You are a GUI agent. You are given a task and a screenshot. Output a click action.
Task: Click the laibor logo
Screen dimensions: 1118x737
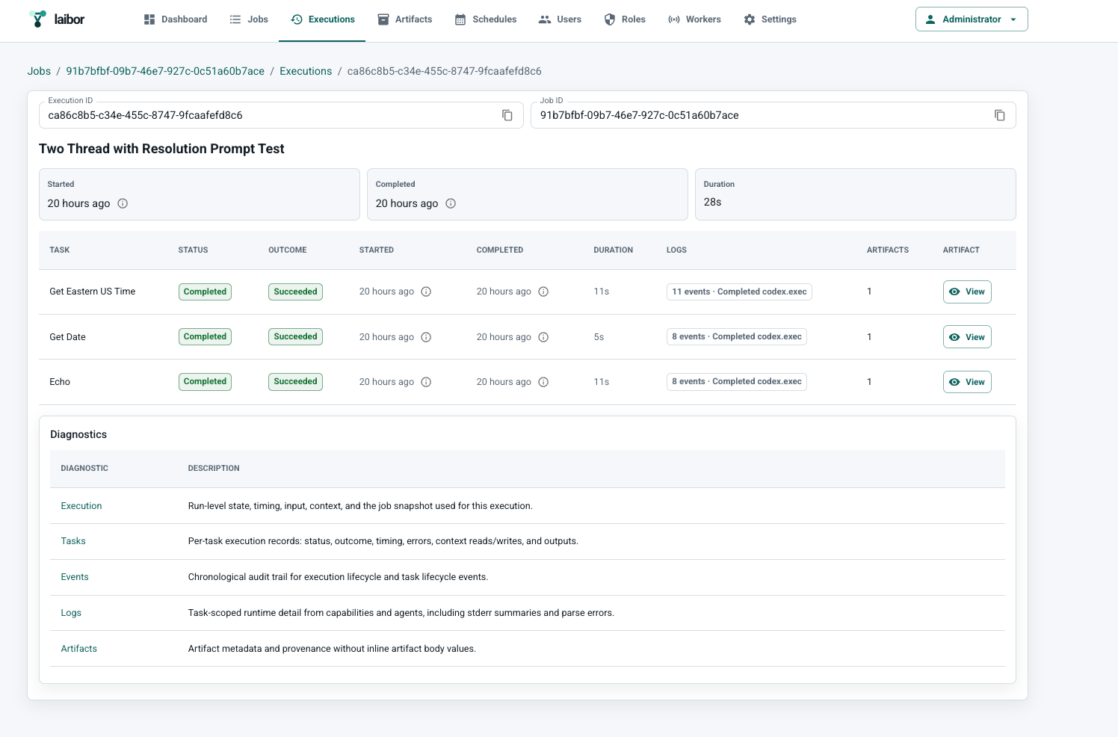(57, 19)
